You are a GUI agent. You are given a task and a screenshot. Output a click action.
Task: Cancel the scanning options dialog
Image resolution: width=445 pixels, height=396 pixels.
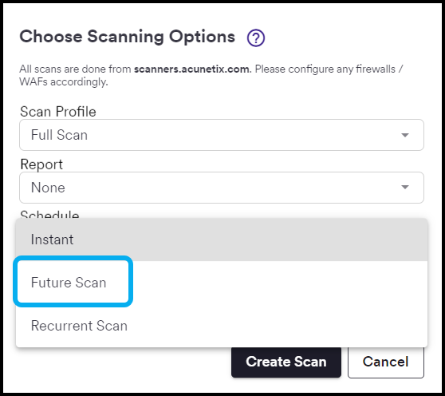click(386, 362)
